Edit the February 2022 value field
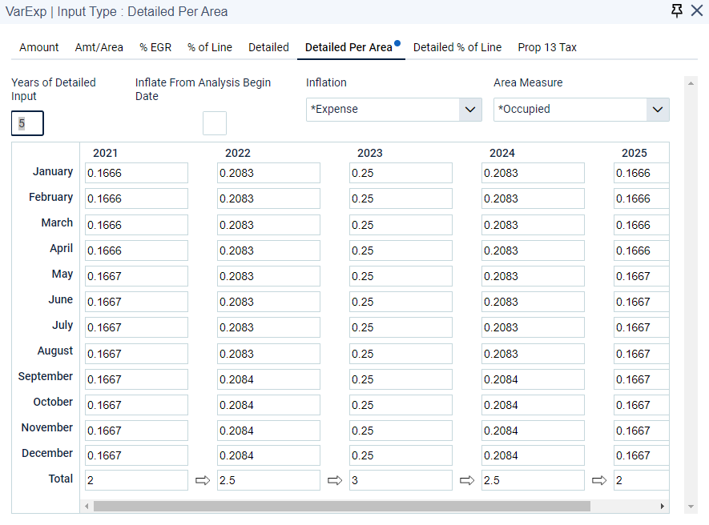This screenshot has height=525, width=709. coord(268,198)
